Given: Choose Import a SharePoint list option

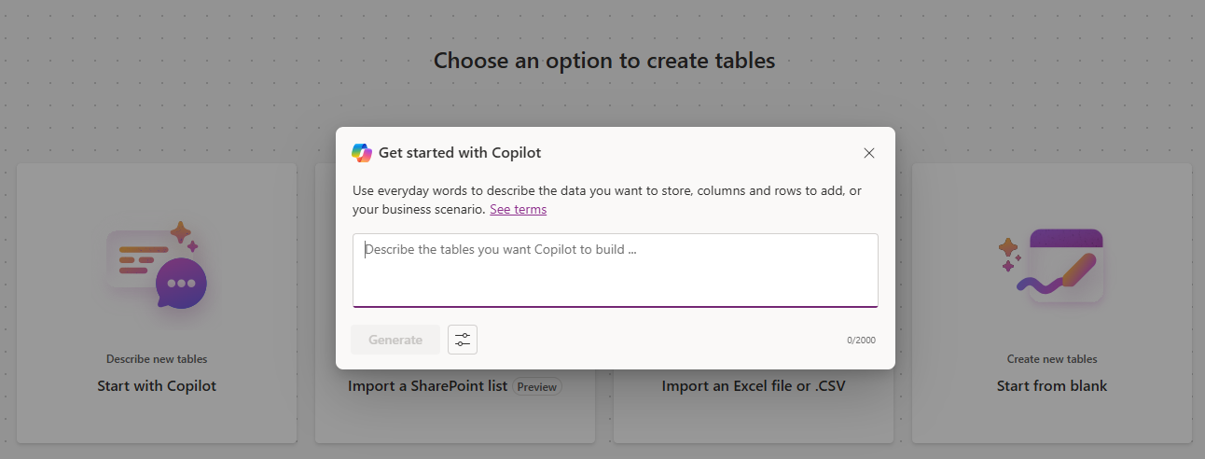Looking at the screenshot, I should pyautogui.click(x=428, y=386).
